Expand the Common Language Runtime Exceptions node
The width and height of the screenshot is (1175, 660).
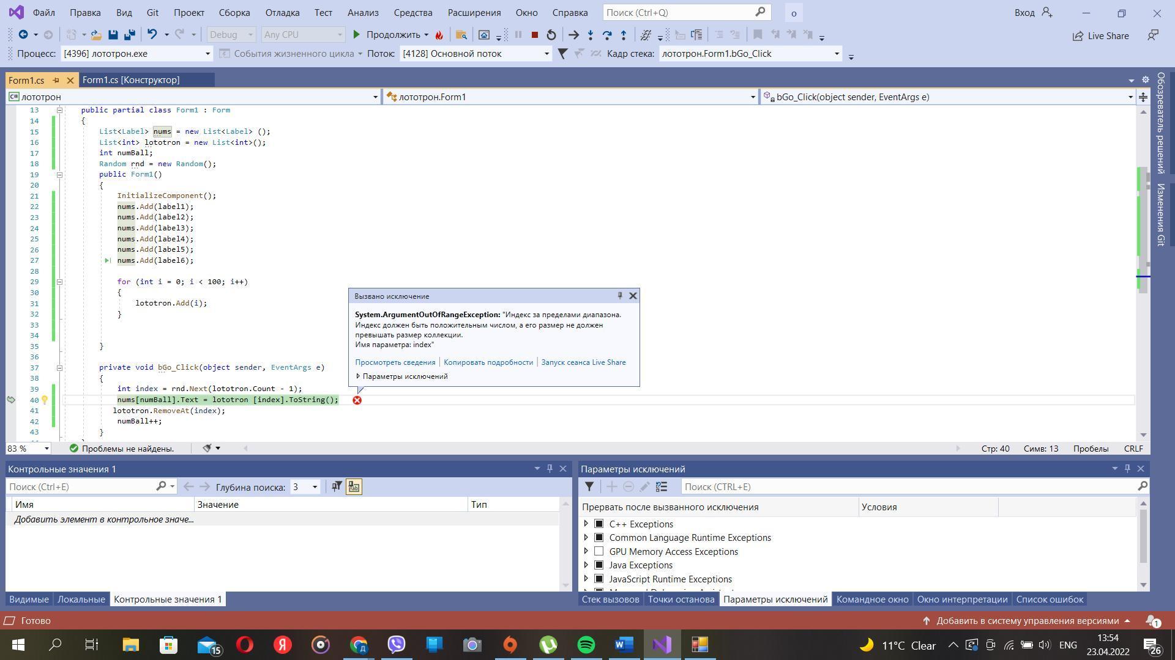[586, 538]
